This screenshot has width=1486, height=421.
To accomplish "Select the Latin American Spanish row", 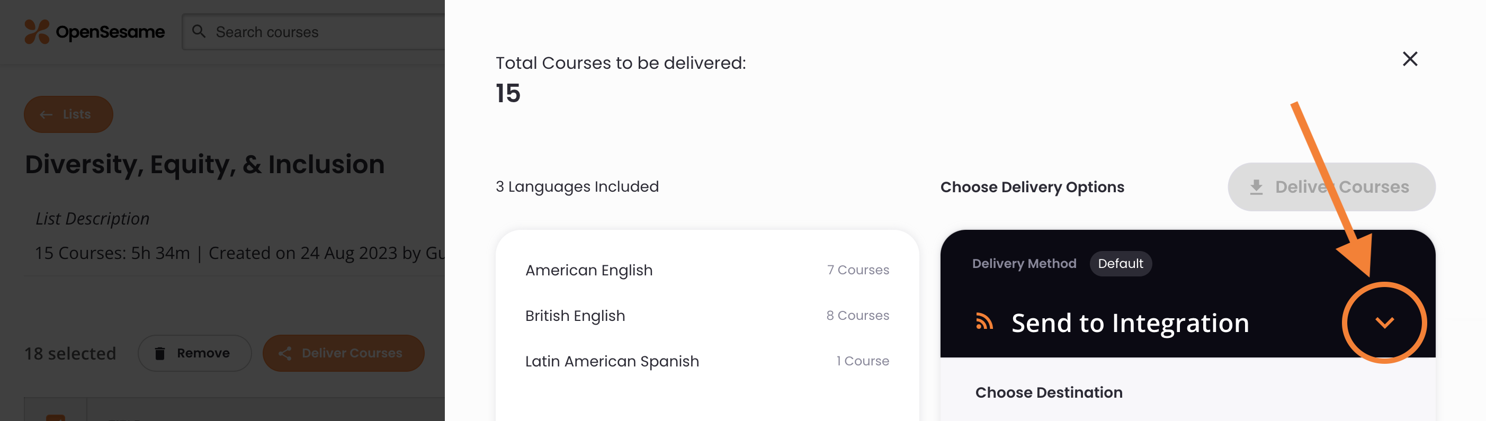I will click(706, 361).
